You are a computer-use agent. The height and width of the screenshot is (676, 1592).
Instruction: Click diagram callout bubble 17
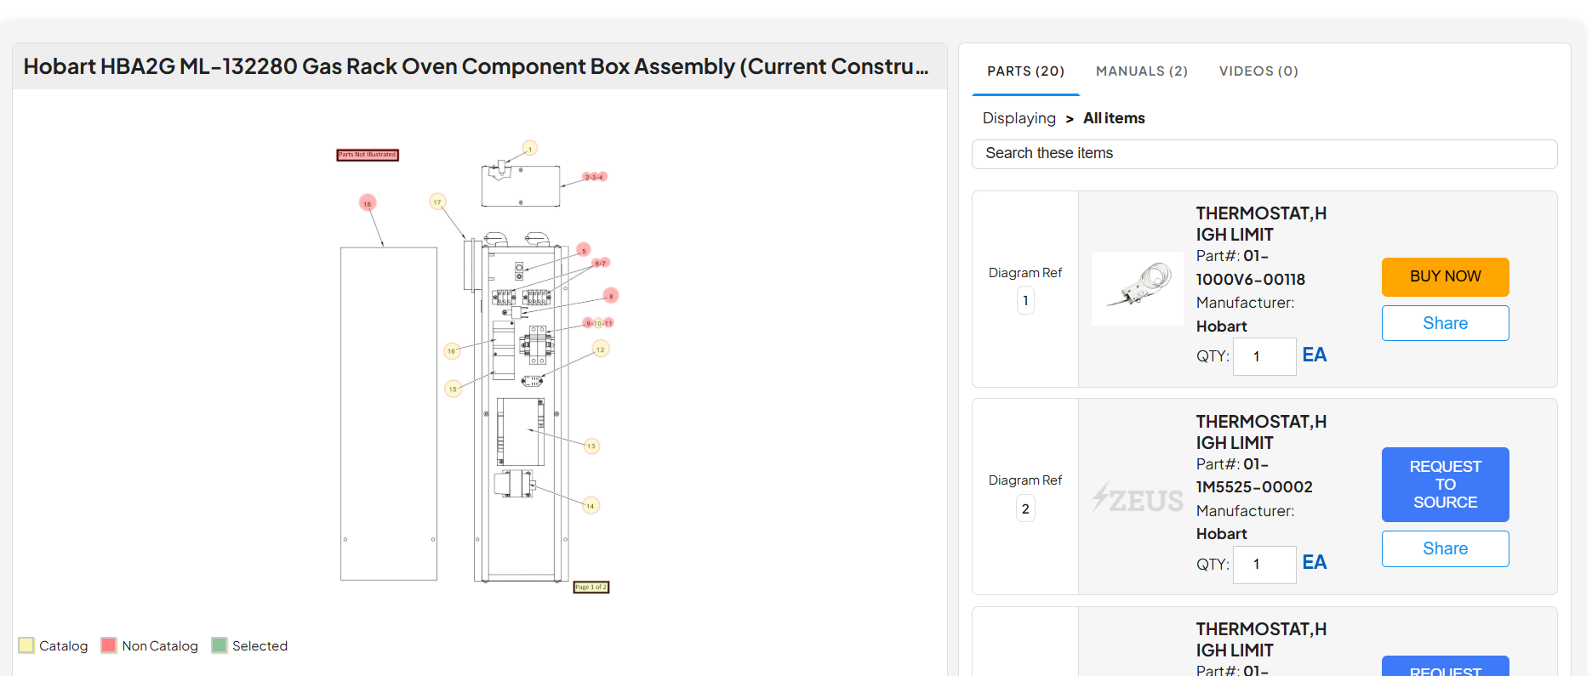click(x=437, y=202)
